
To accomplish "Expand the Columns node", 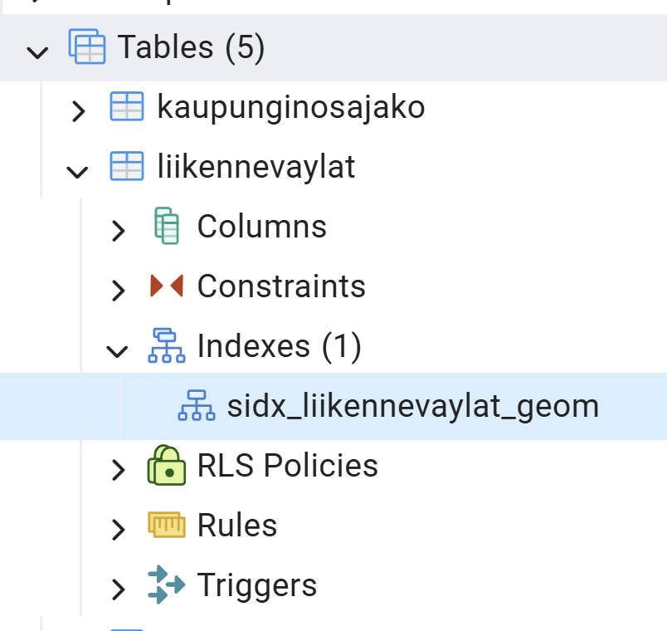I will tap(118, 230).
